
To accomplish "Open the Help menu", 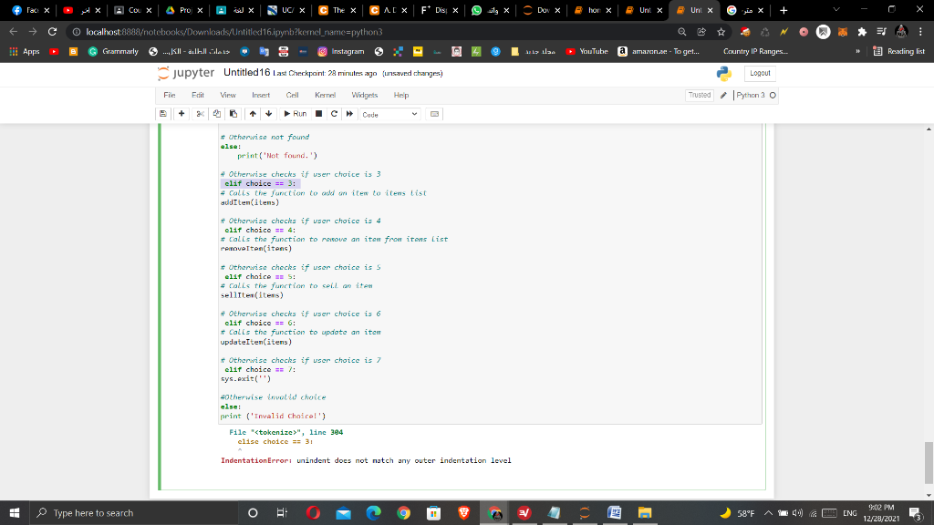I will point(401,95).
